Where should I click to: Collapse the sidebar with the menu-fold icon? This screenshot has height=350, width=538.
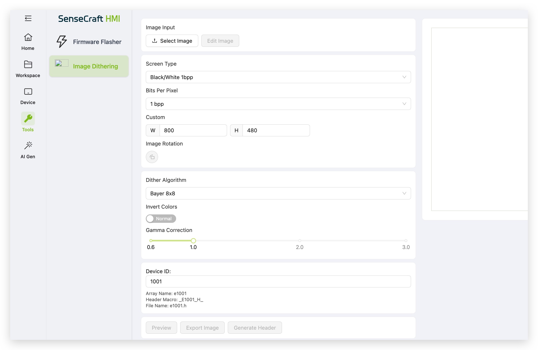click(x=28, y=18)
